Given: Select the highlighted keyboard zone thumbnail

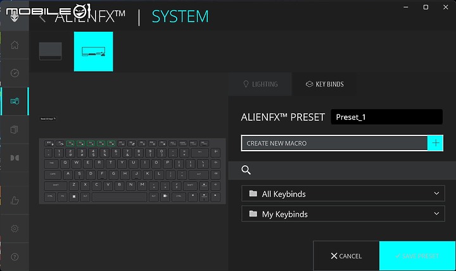Looking at the screenshot, I should pyautogui.click(x=93, y=51).
